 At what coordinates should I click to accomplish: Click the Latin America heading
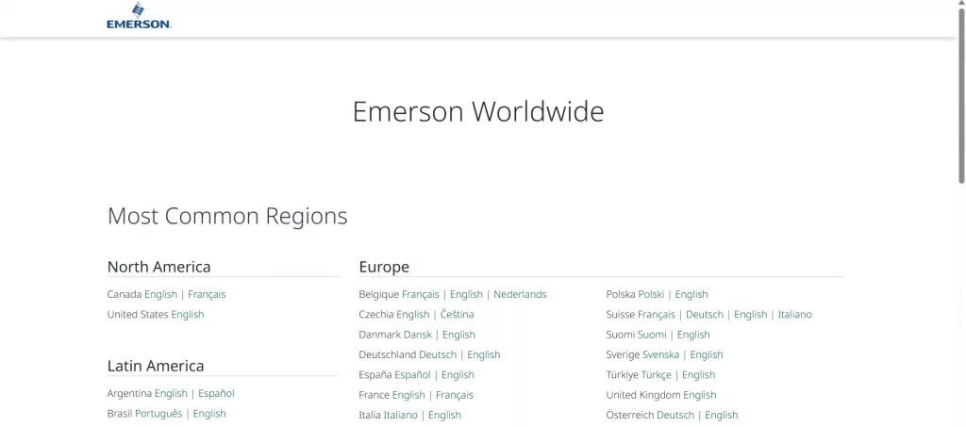[156, 366]
